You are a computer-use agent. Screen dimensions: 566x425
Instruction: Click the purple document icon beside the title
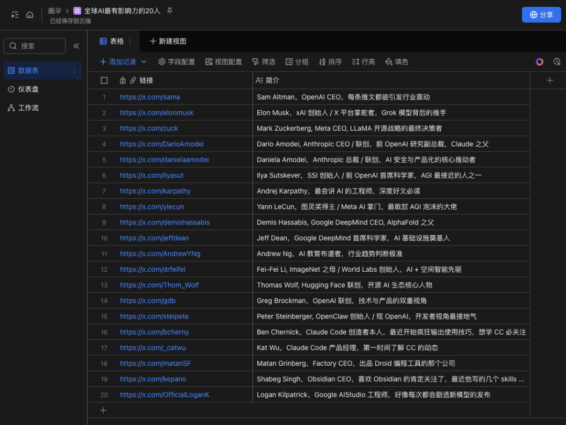click(x=77, y=11)
